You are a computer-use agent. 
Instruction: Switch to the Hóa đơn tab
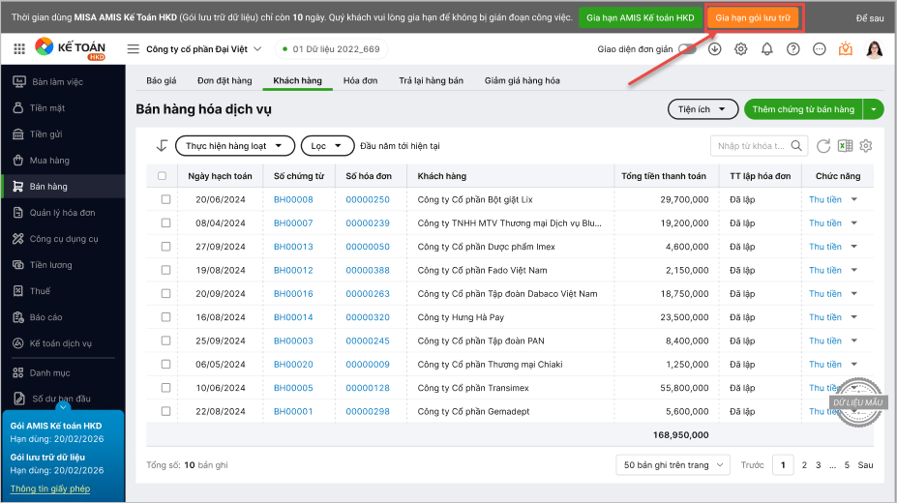tap(358, 80)
